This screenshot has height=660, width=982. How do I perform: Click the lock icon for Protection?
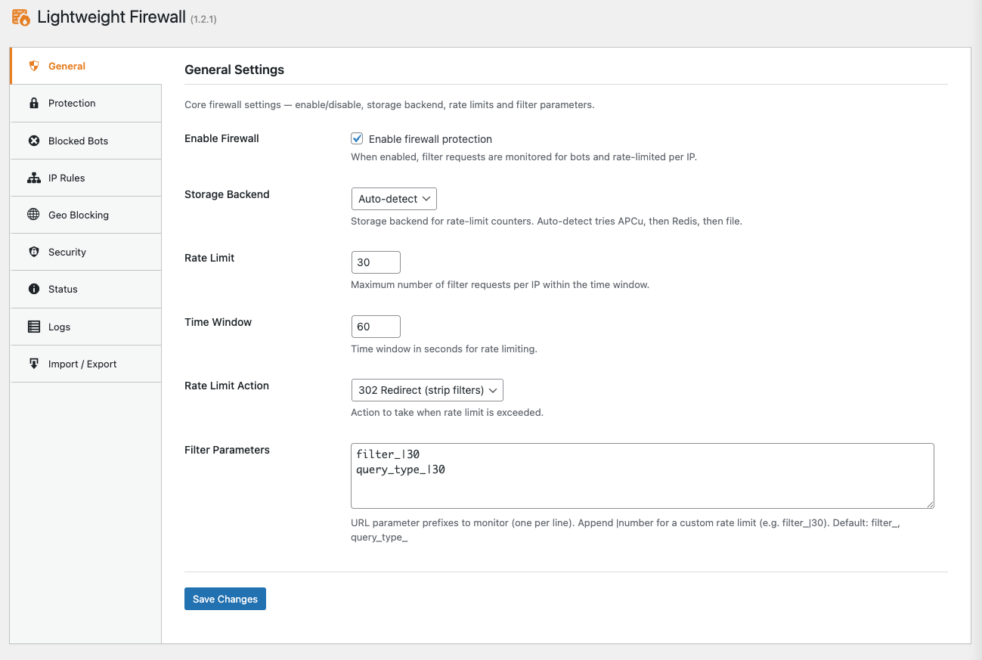tap(33, 103)
